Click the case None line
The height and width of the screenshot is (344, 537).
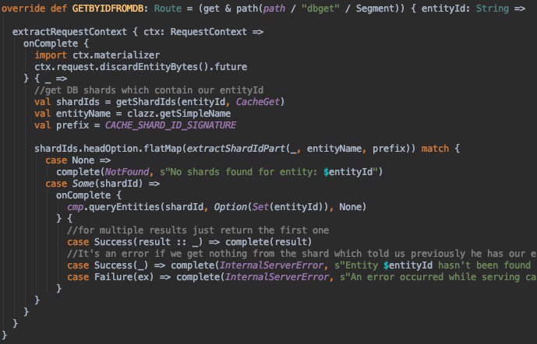click(x=78, y=160)
